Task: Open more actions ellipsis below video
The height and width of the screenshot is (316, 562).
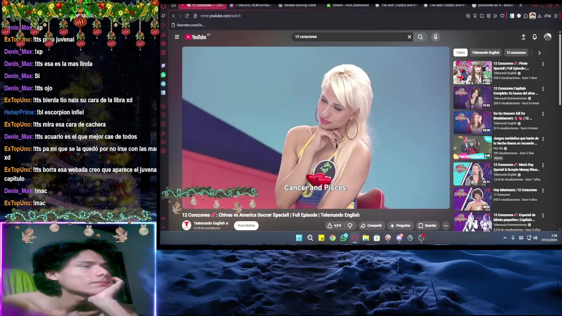Action: click(x=446, y=226)
